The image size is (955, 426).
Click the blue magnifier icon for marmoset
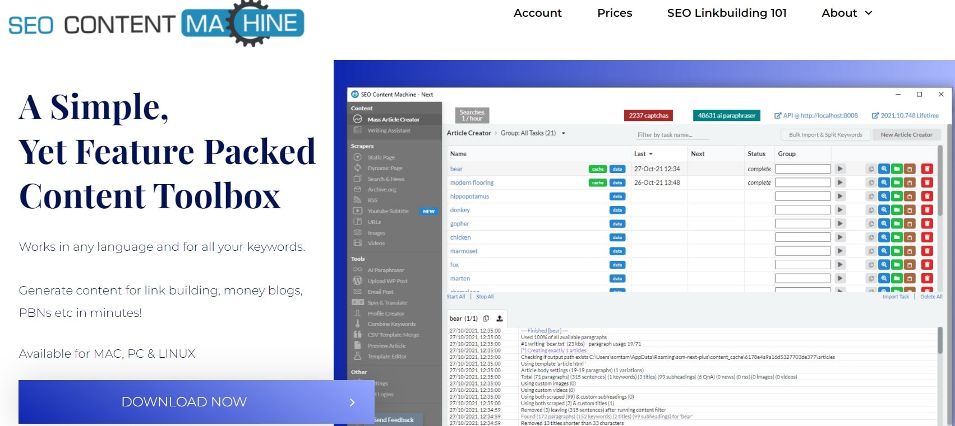click(884, 251)
